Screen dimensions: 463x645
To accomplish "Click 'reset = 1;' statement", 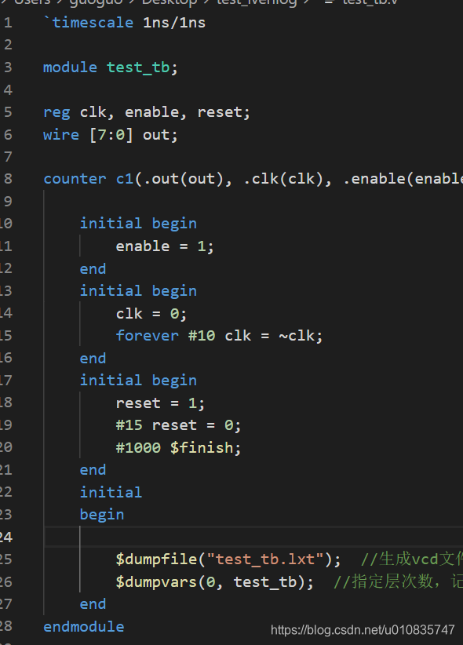I will tap(160, 403).
